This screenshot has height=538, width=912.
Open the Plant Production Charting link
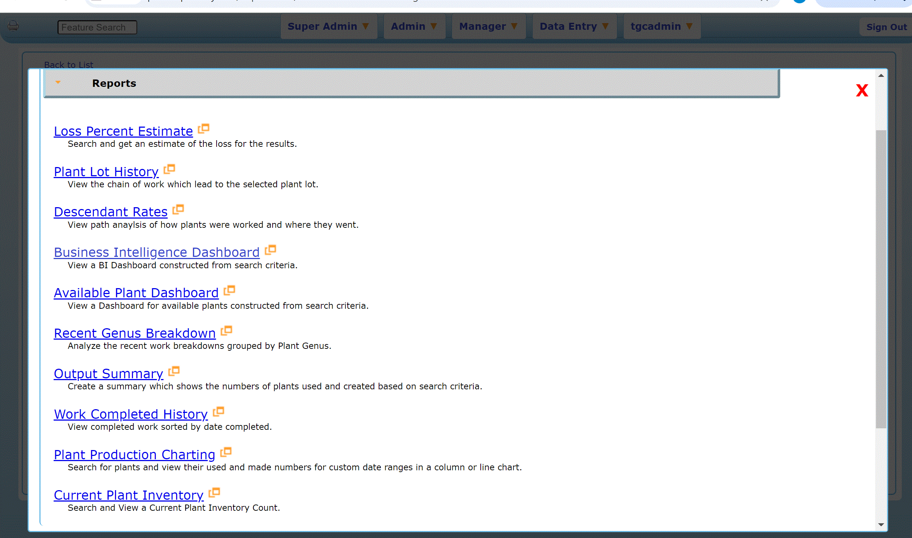point(134,455)
